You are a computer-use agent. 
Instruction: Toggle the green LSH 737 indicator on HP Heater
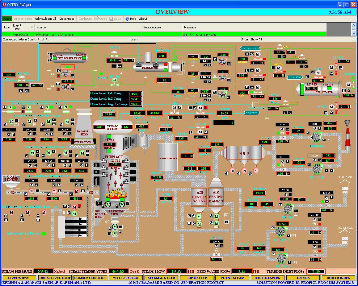329,88
